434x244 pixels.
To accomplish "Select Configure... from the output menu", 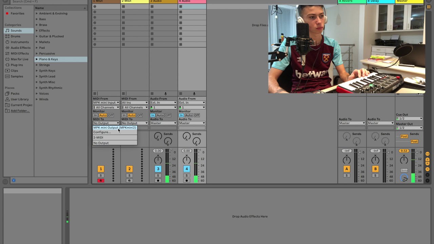I will [x=115, y=132].
